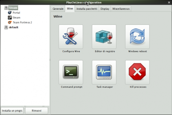Click the Windows reboot arrows icon
Viewport: 172px width, 115px height.
pos(137,37)
